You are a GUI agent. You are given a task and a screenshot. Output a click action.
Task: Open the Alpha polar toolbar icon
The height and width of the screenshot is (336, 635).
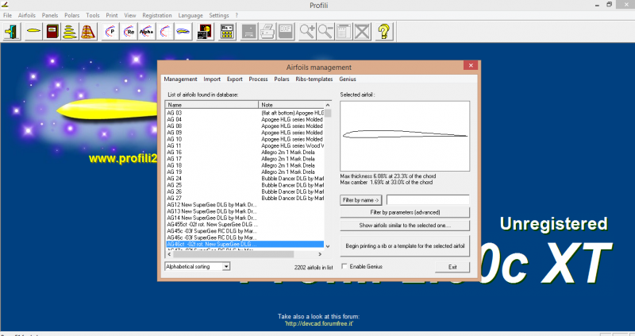[x=146, y=32]
